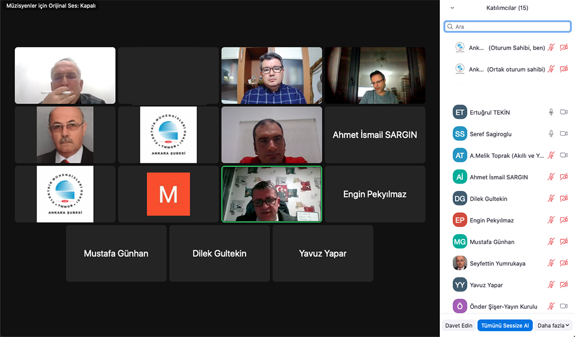
Task: Click Önder Şişer-Yayın Kurulu's camera icon
Action: [x=563, y=306]
